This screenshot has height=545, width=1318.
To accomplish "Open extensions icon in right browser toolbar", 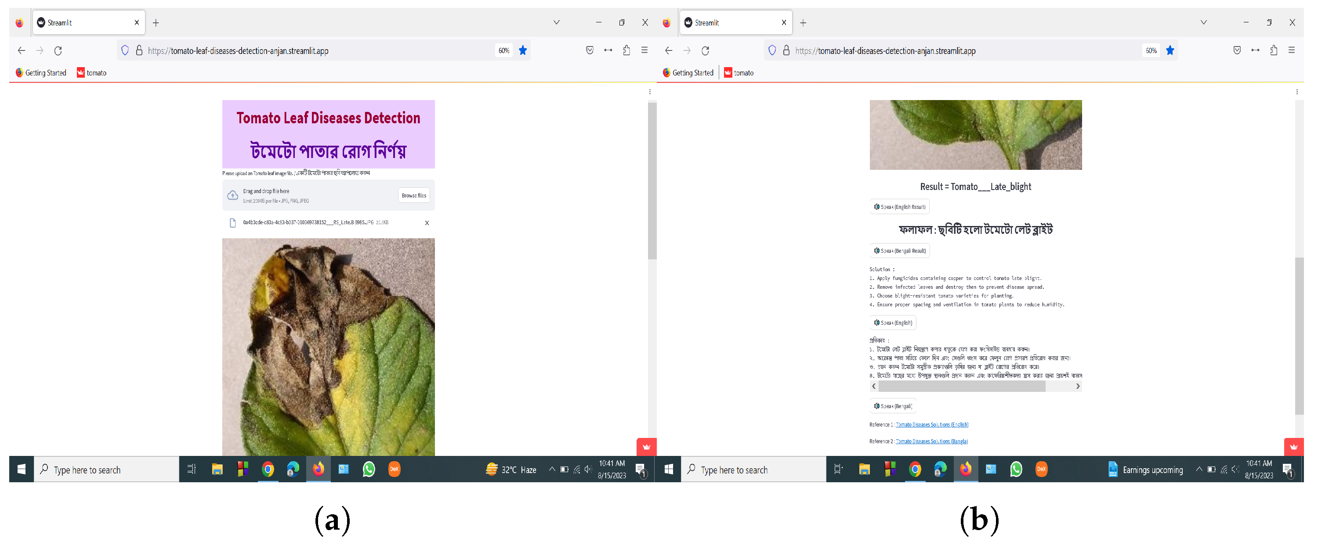I will coord(1273,50).
